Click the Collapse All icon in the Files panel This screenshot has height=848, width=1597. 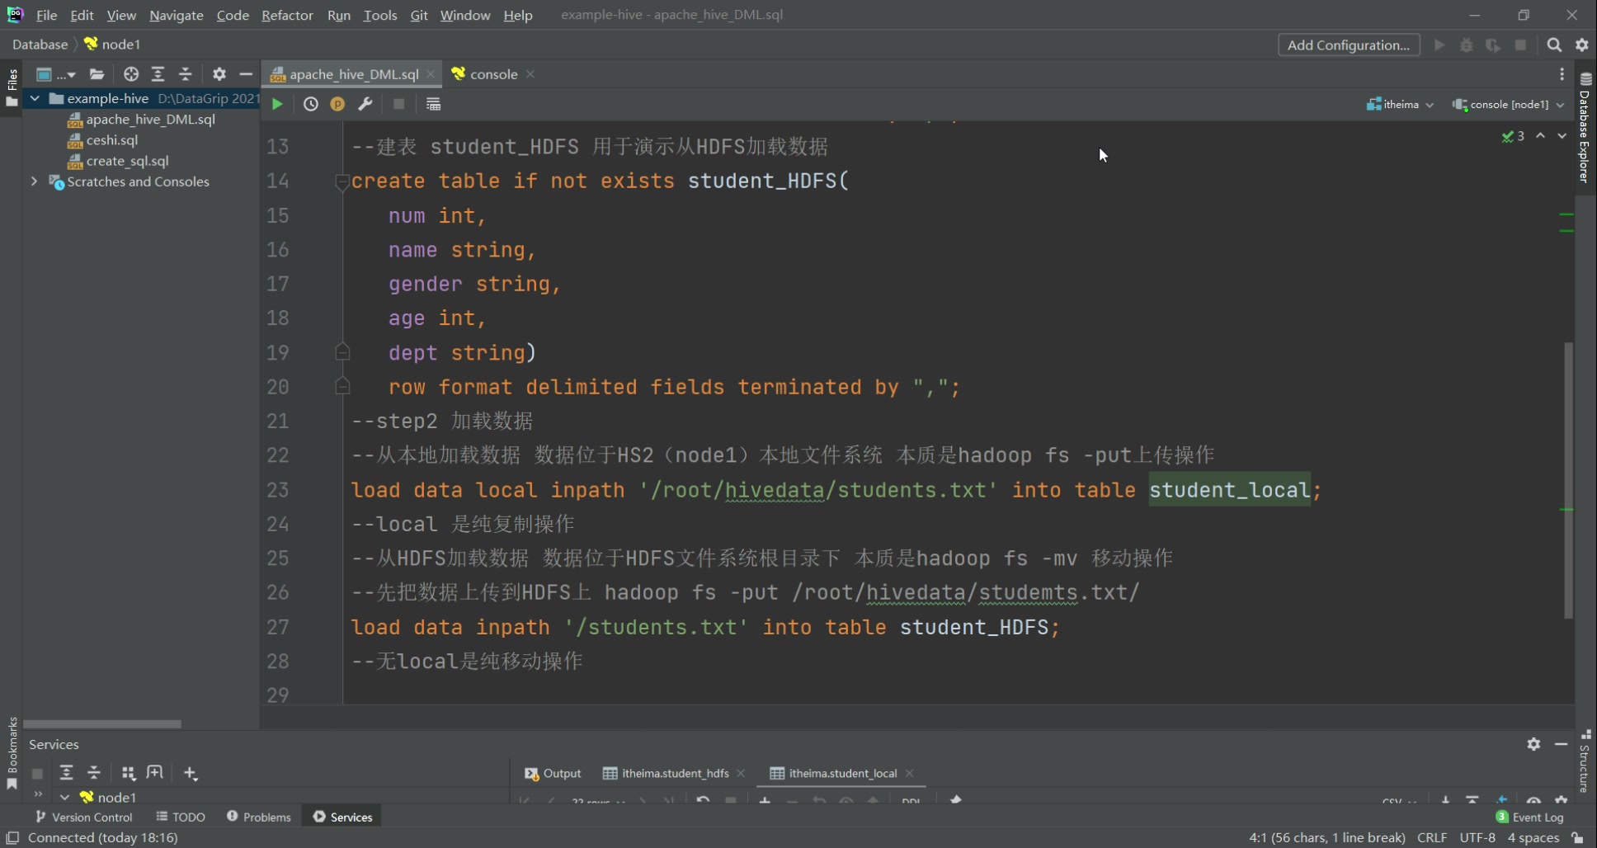186,74
